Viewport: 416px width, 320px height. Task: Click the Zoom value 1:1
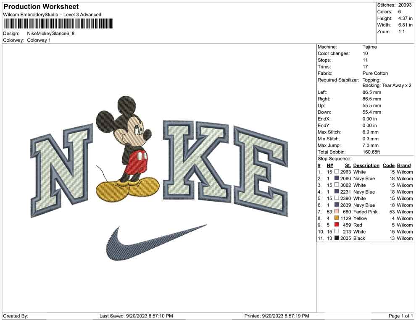(x=402, y=31)
